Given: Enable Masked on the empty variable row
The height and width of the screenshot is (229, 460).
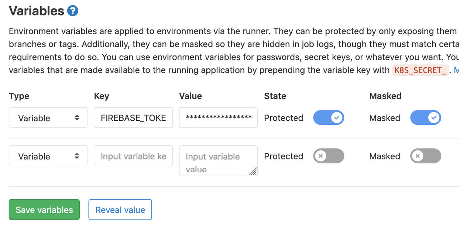Looking at the screenshot, I should coord(426,156).
